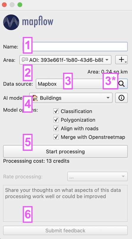Open the Area AOI dropdown
Image resolution: width=132 pixels, height=239 pixels.
click(65, 60)
